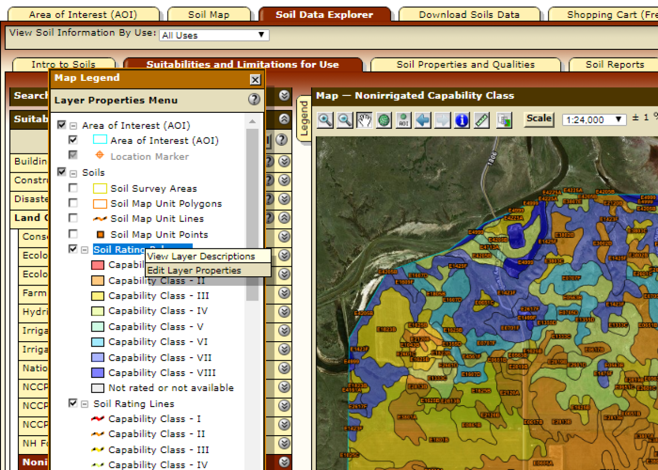Viewport: 658px width, 470px height.
Task: Click the Scale button
Action: point(539,119)
